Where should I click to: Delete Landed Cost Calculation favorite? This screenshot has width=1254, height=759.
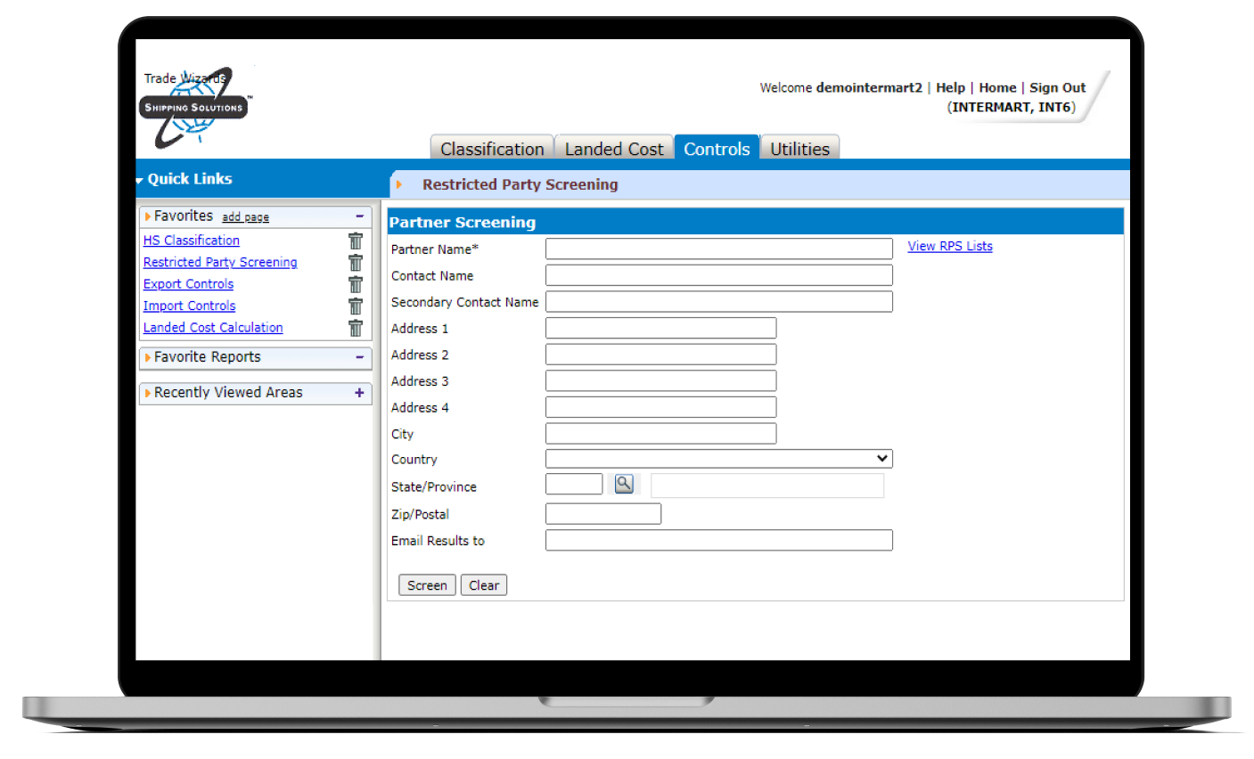[x=356, y=328]
